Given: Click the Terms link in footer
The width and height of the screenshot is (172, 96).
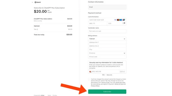Looking at the screenshot, I should [x=49, y=95].
